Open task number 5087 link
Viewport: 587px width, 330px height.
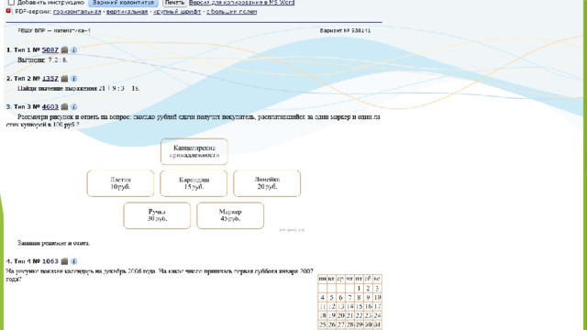(x=50, y=49)
